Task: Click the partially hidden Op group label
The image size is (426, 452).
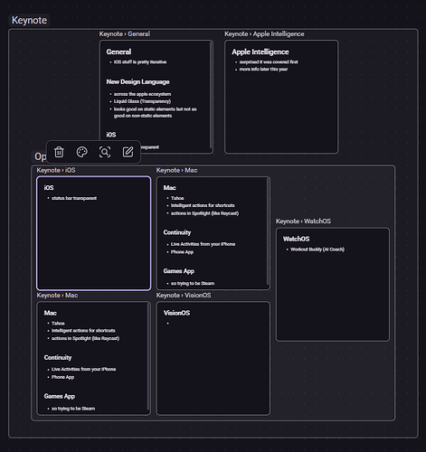Action: click(x=40, y=156)
